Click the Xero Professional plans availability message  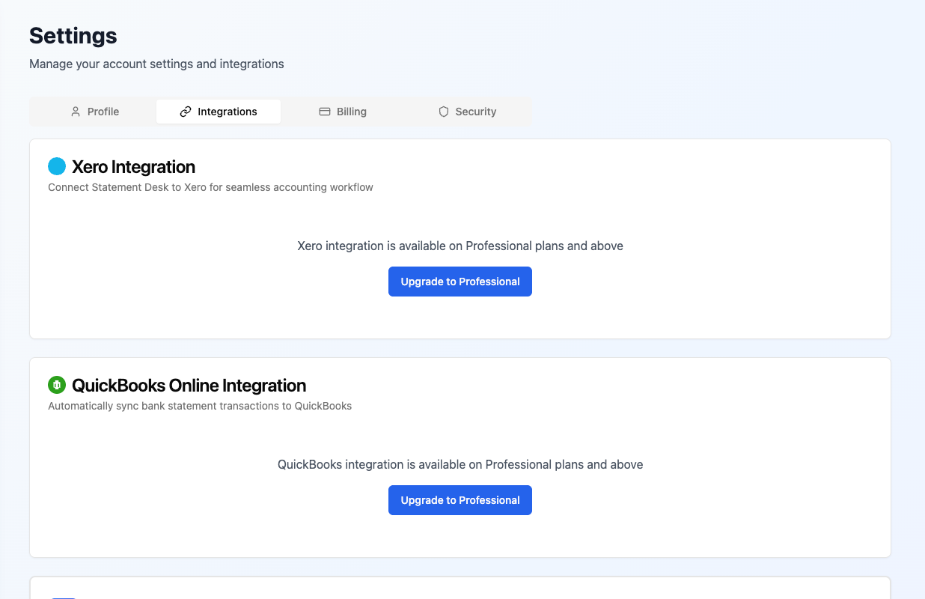(x=460, y=246)
